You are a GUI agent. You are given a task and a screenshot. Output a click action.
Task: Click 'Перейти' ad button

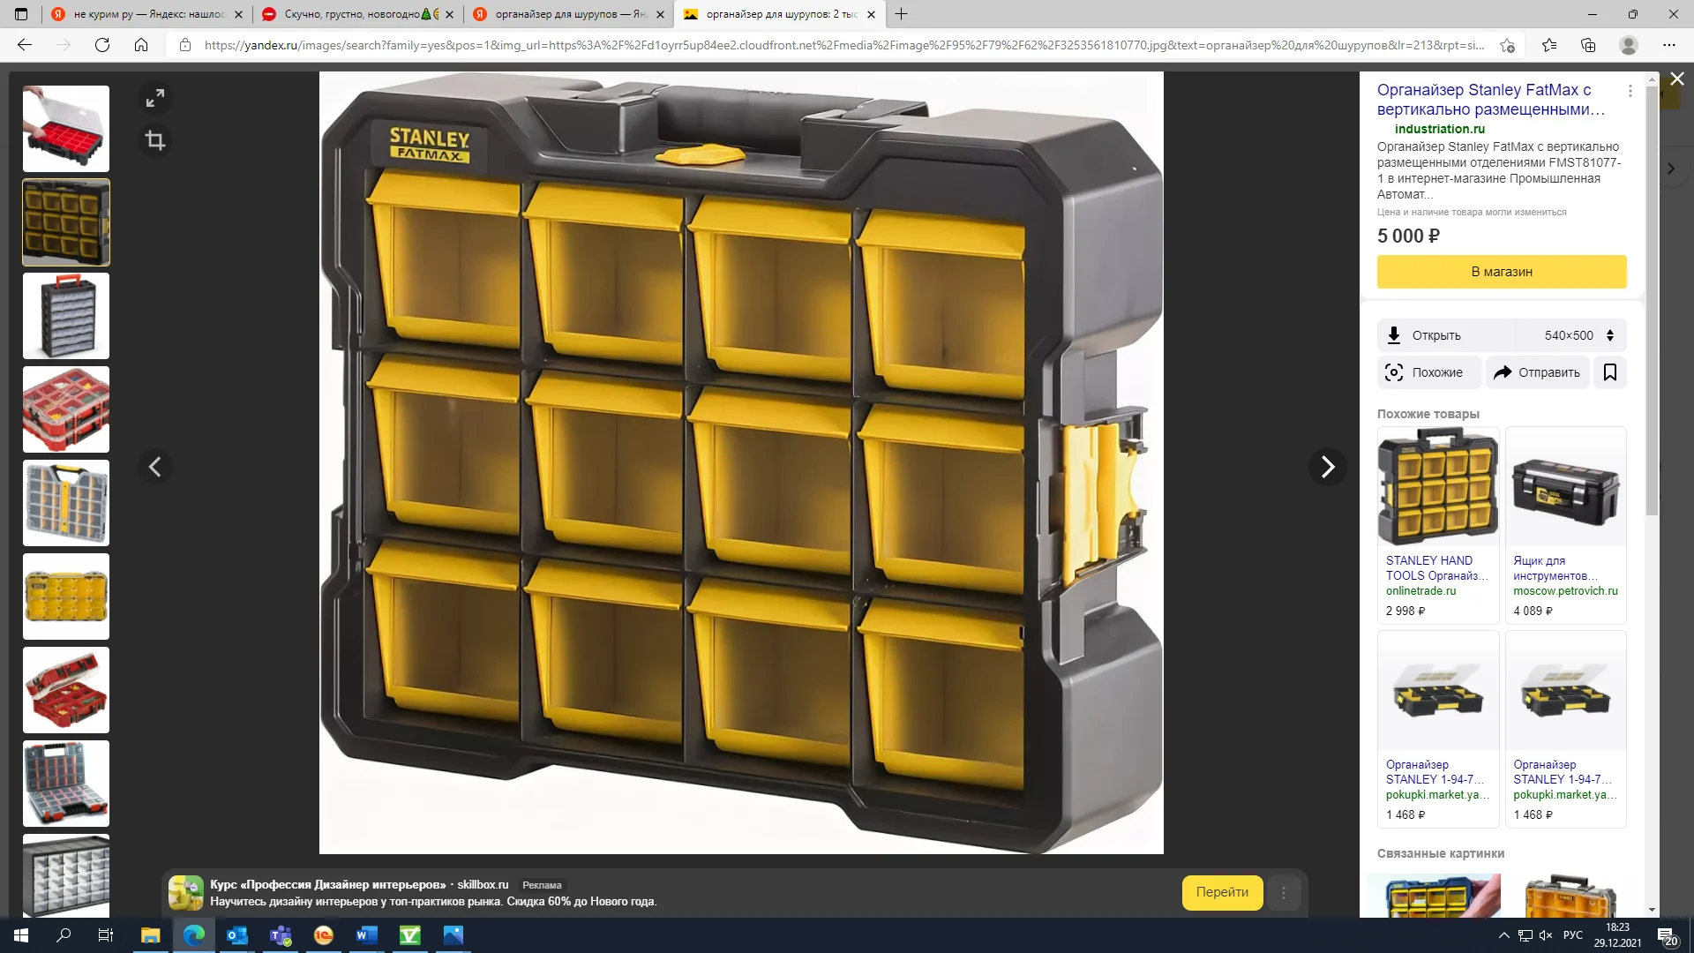(x=1221, y=892)
